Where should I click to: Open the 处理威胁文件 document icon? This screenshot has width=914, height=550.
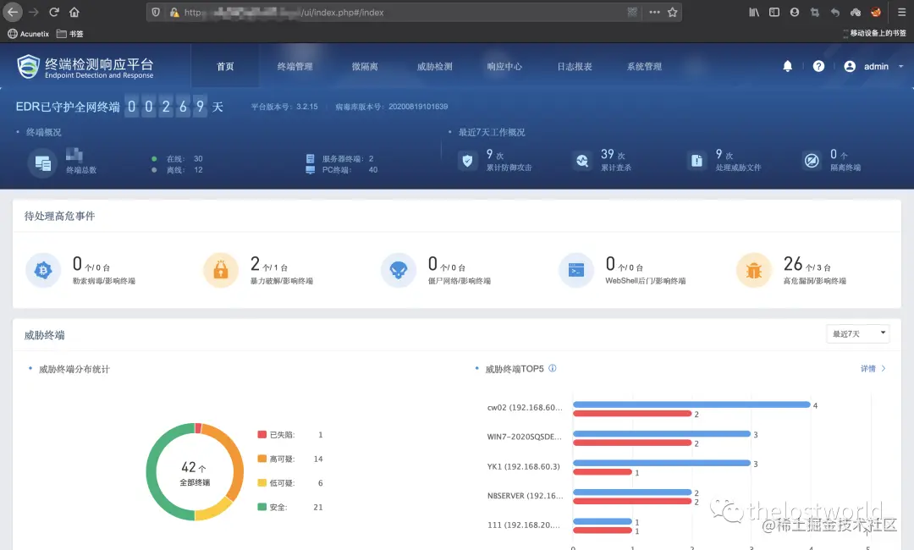tap(697, 160)
